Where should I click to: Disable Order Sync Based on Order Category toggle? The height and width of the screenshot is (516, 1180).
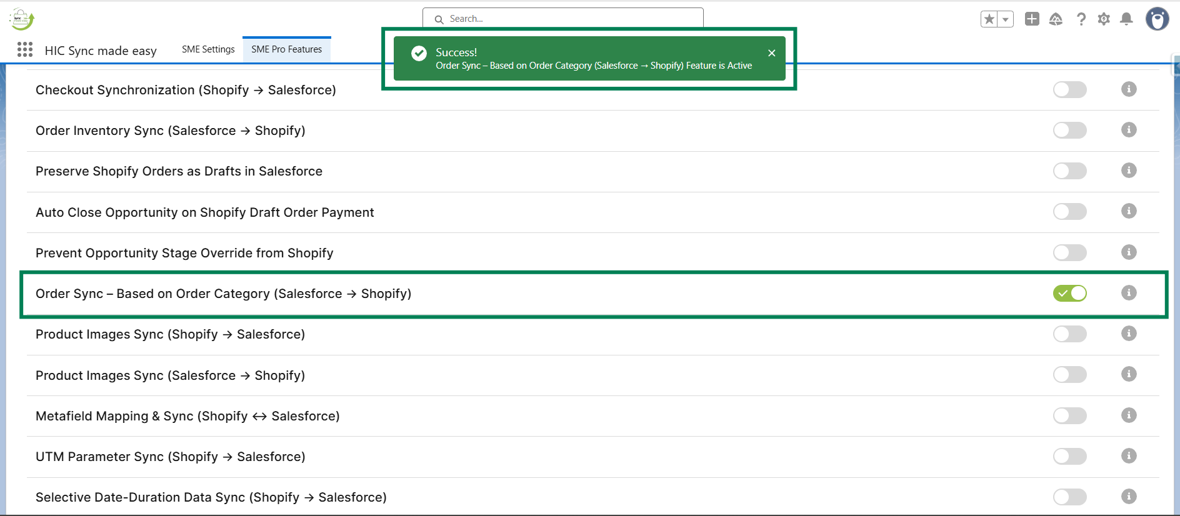(1069, 294)
